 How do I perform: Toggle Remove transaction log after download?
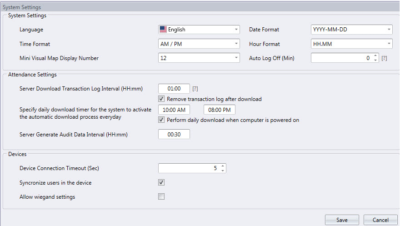tap(161, 99)
